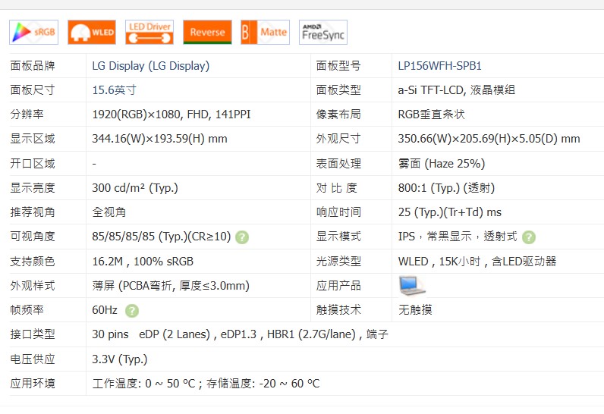Screen dimensions: 604x414
Task: Click the 显示亮度 row label
Action: tap(33, 188)
